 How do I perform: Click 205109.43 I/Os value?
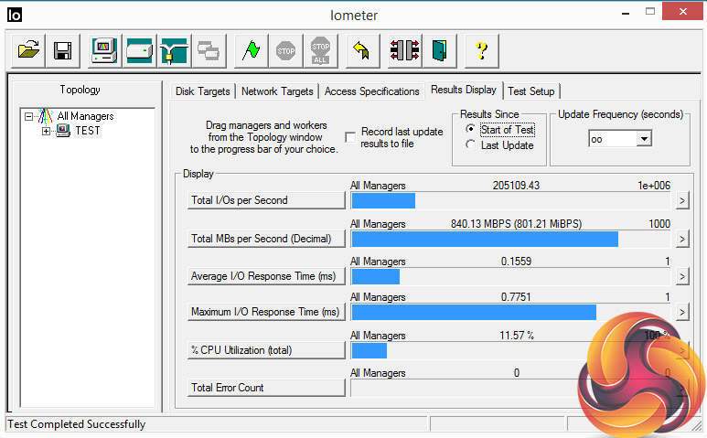click(516, 186)
